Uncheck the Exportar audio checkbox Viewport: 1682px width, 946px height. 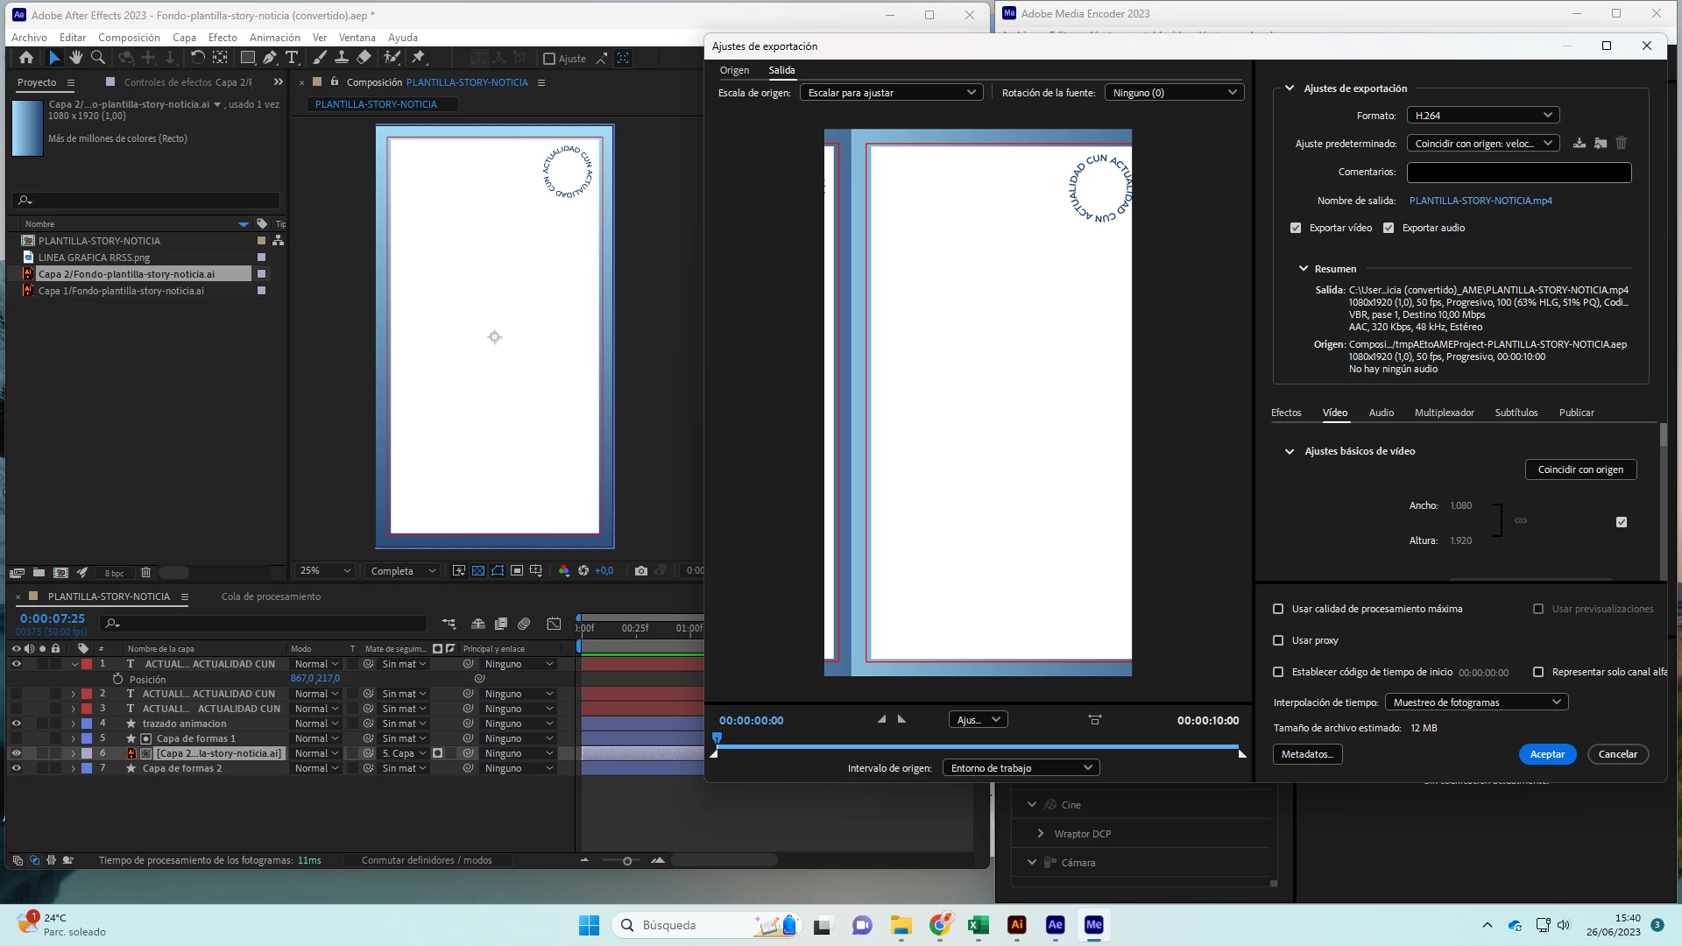point(1389,228)
